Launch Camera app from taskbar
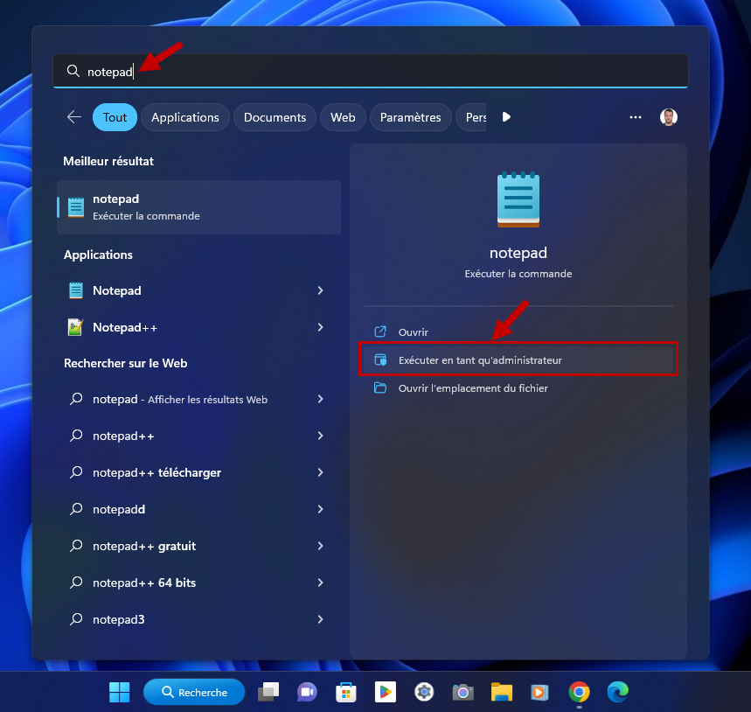The image size is (751, 712). pos(462,692)
